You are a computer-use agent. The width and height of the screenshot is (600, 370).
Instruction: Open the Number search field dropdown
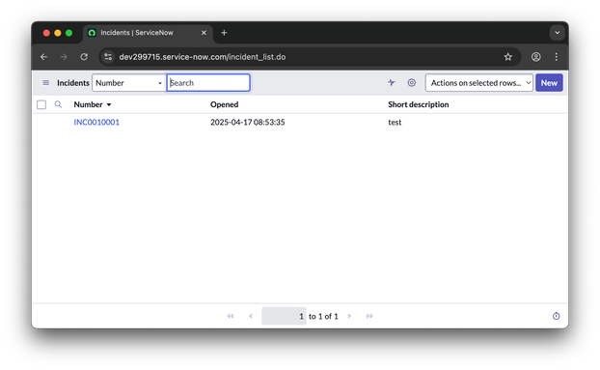tap(128, 83)
